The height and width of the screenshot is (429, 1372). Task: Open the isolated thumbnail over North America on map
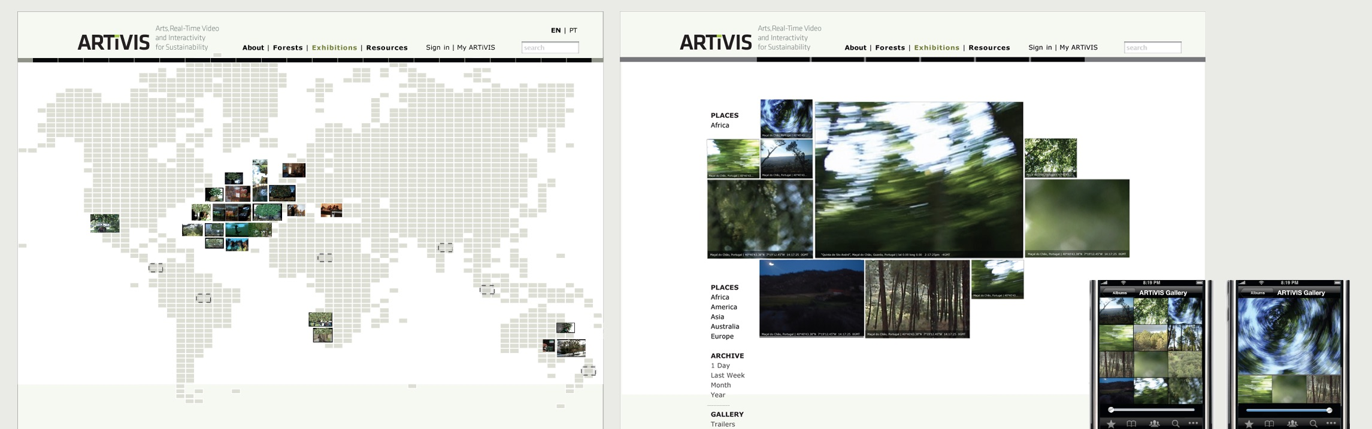click(105, 223)
